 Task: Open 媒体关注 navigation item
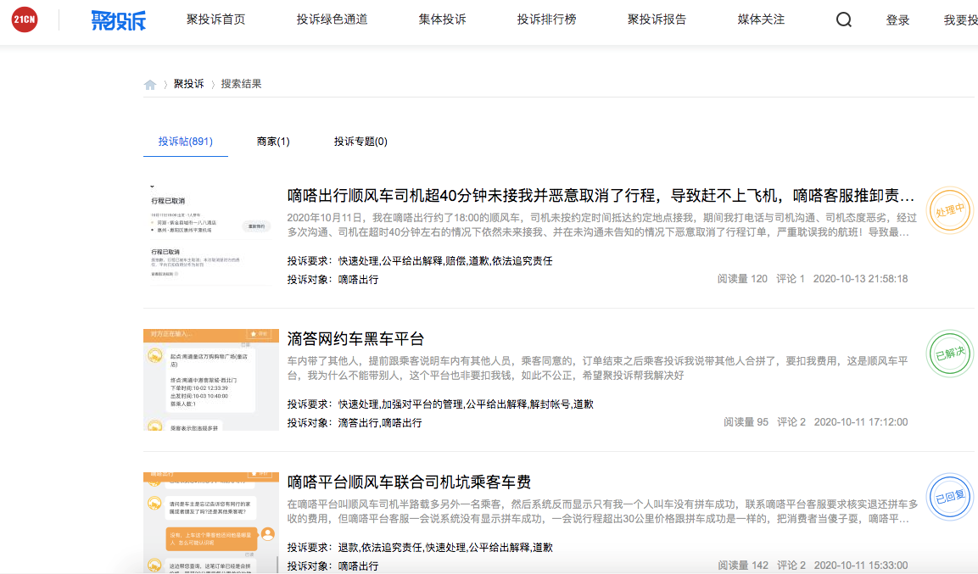click(x=761, y=20)
